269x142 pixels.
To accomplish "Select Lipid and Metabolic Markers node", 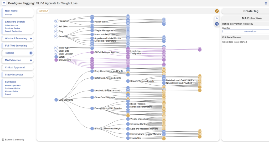I will (128, 129).
